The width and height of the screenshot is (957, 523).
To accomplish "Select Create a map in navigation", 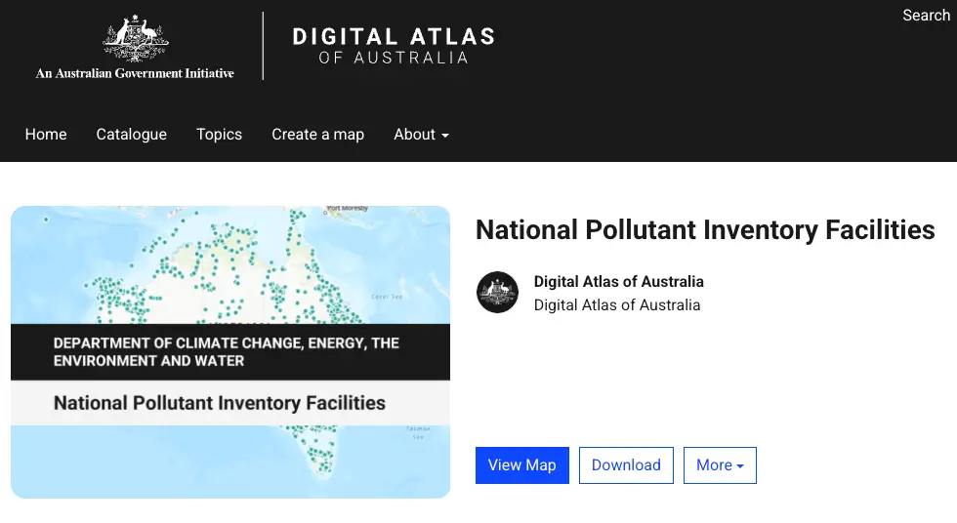I will (318, 134).
